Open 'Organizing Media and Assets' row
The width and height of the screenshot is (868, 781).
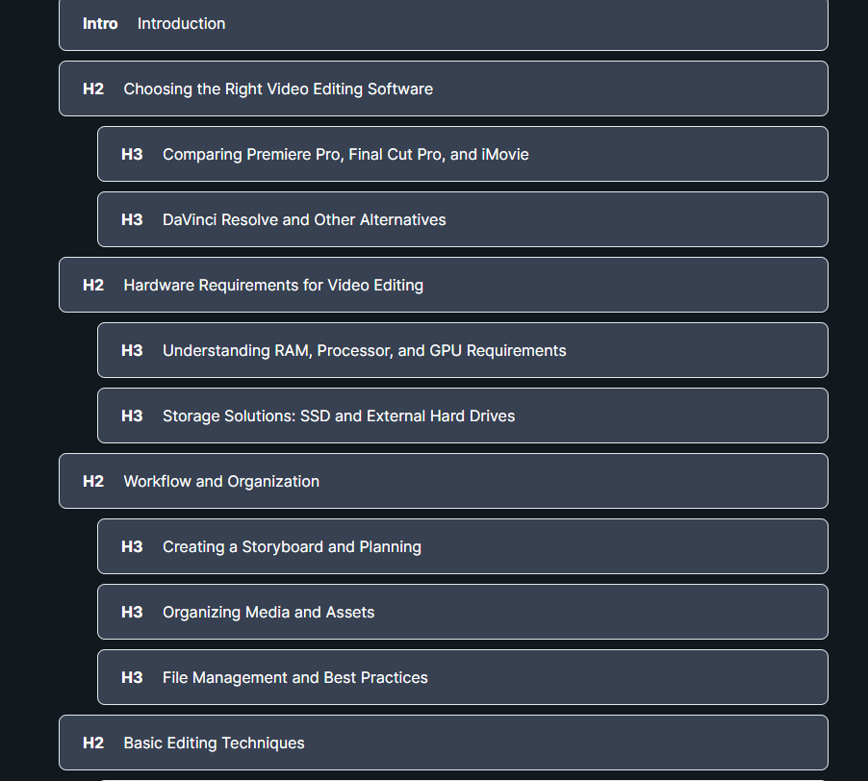[x=463, y=612]
